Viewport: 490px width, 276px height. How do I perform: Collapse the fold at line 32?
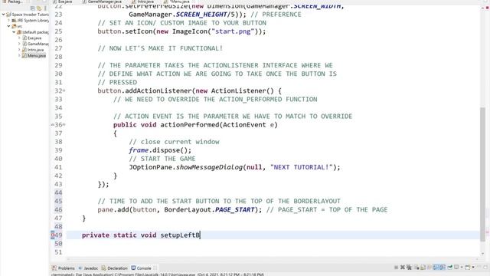click(64, 90)
